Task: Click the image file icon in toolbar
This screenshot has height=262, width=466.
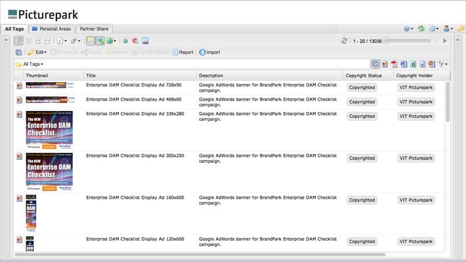Action: (x=145, y=41)
